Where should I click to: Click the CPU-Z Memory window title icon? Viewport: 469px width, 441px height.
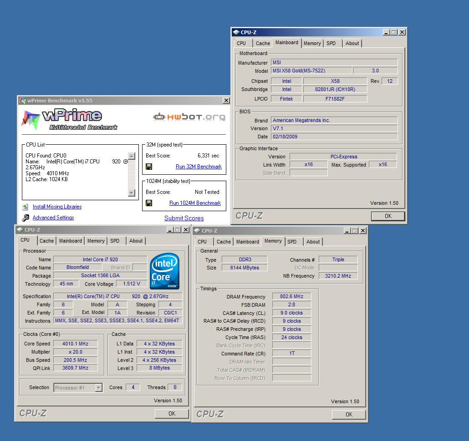coord(197,231)
